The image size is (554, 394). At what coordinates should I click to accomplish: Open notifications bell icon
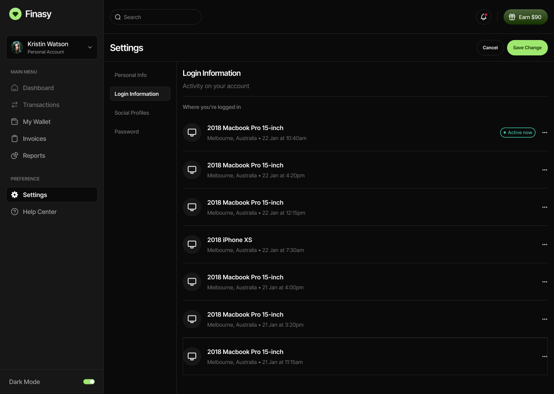tap(484, 17)
